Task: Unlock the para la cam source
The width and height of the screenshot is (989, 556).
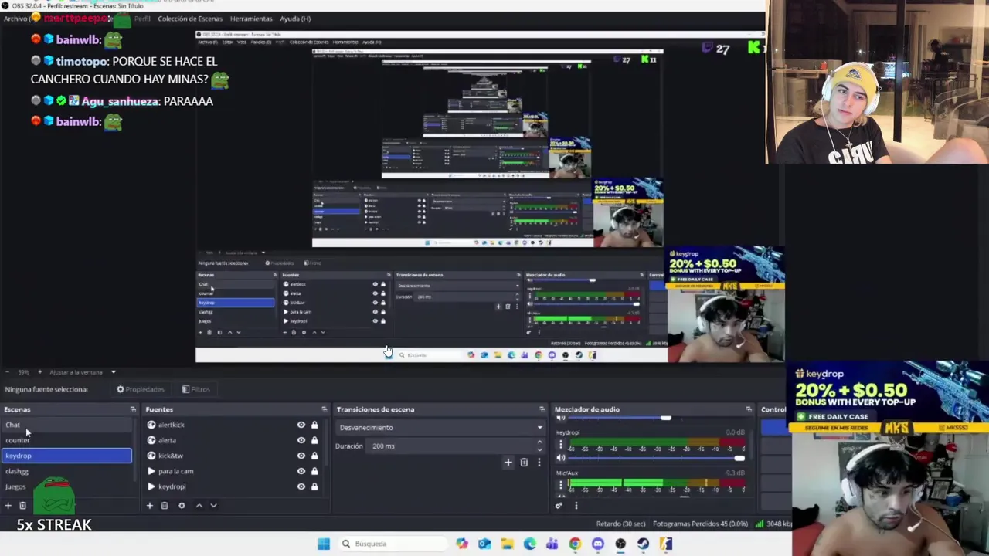Action: point(314,471)
